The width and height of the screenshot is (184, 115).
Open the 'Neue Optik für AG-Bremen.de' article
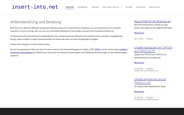tap(152, 21)
